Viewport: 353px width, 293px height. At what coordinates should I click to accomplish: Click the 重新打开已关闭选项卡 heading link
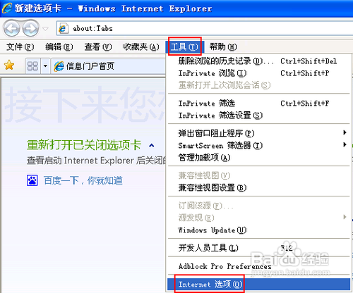click(84, 145)
